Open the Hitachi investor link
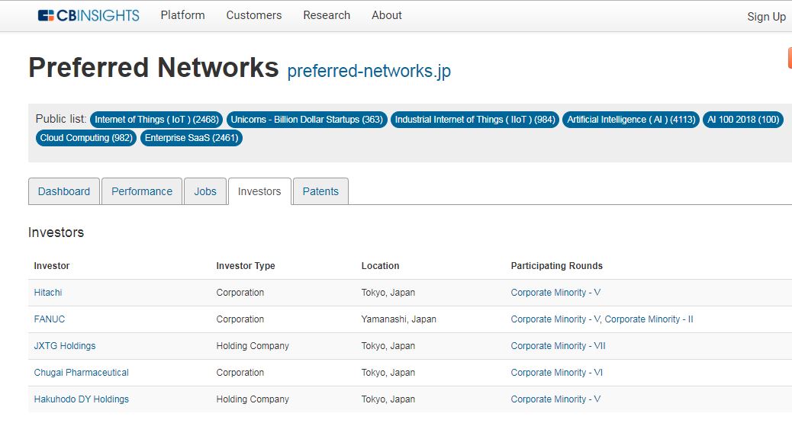The height and width of the screenshot is (423, 792). point(48,292)
